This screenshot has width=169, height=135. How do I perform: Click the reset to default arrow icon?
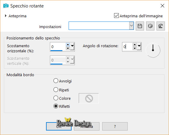pyautogui.click(x=161, y=26)
